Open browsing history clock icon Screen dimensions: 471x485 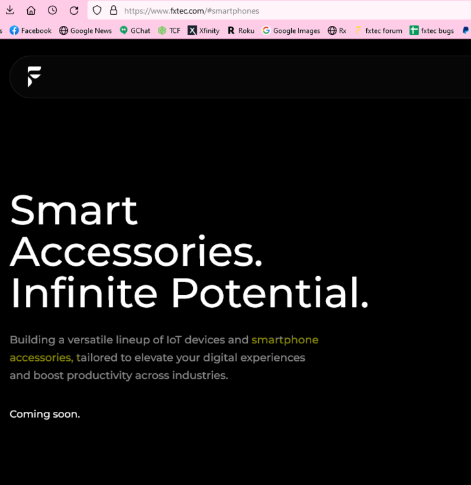[52, 10]
